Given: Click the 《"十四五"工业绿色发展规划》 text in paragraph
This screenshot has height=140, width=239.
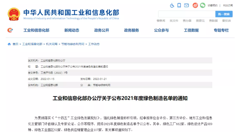Looking at the screenshot, I should tap(76, 118).
